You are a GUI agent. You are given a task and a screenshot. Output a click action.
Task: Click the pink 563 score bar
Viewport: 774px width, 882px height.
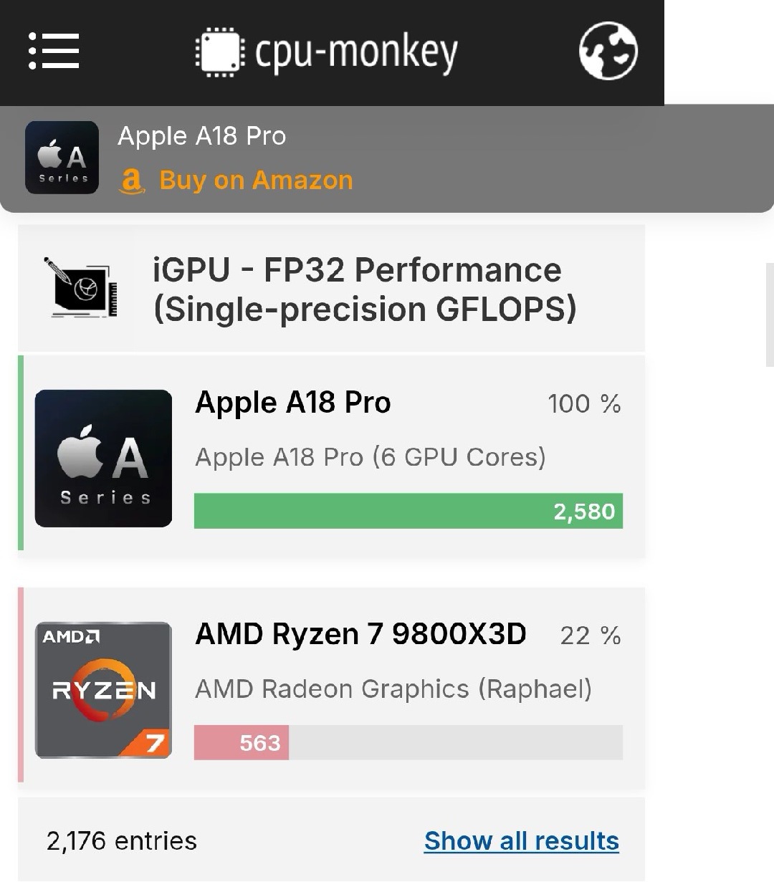coord(242,742)
